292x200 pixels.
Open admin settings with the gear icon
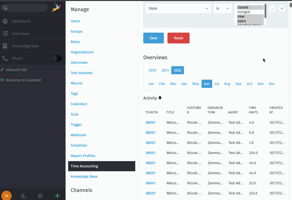pyautogui.click(x=40, y=196)
